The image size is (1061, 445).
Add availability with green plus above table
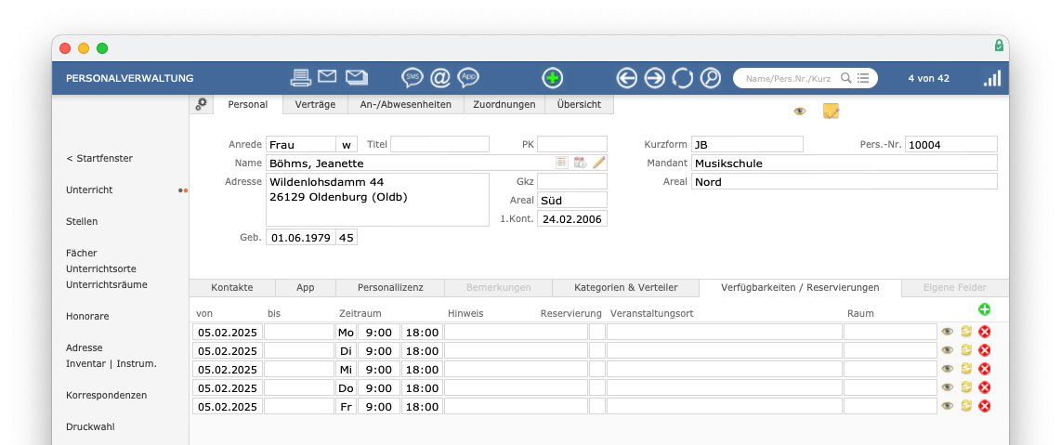984,309
